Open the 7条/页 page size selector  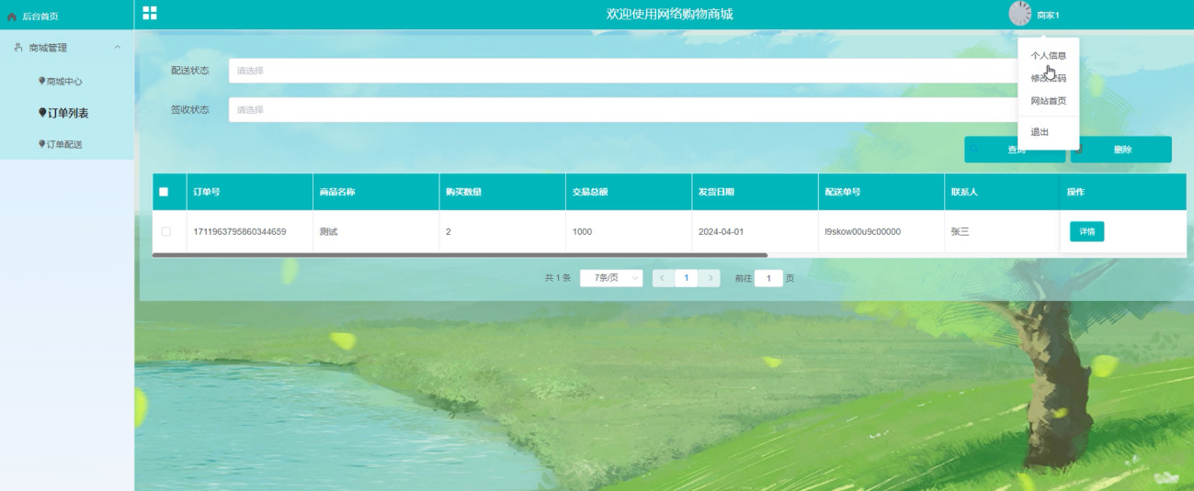tap(611, 278)
